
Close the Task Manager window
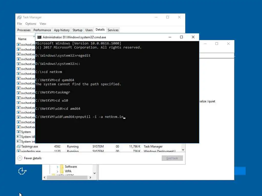click(x=179, y=17)
